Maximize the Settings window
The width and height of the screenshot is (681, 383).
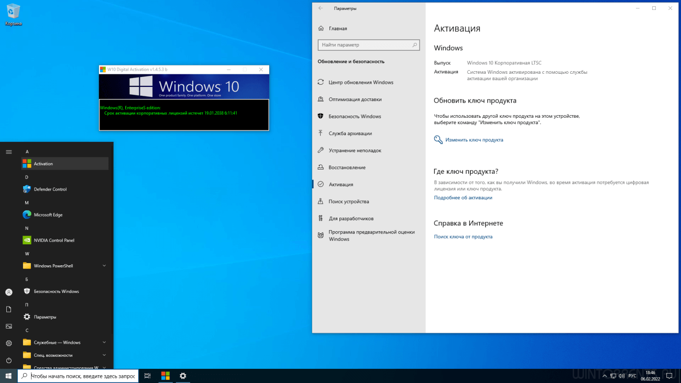[x=654, y=8]
